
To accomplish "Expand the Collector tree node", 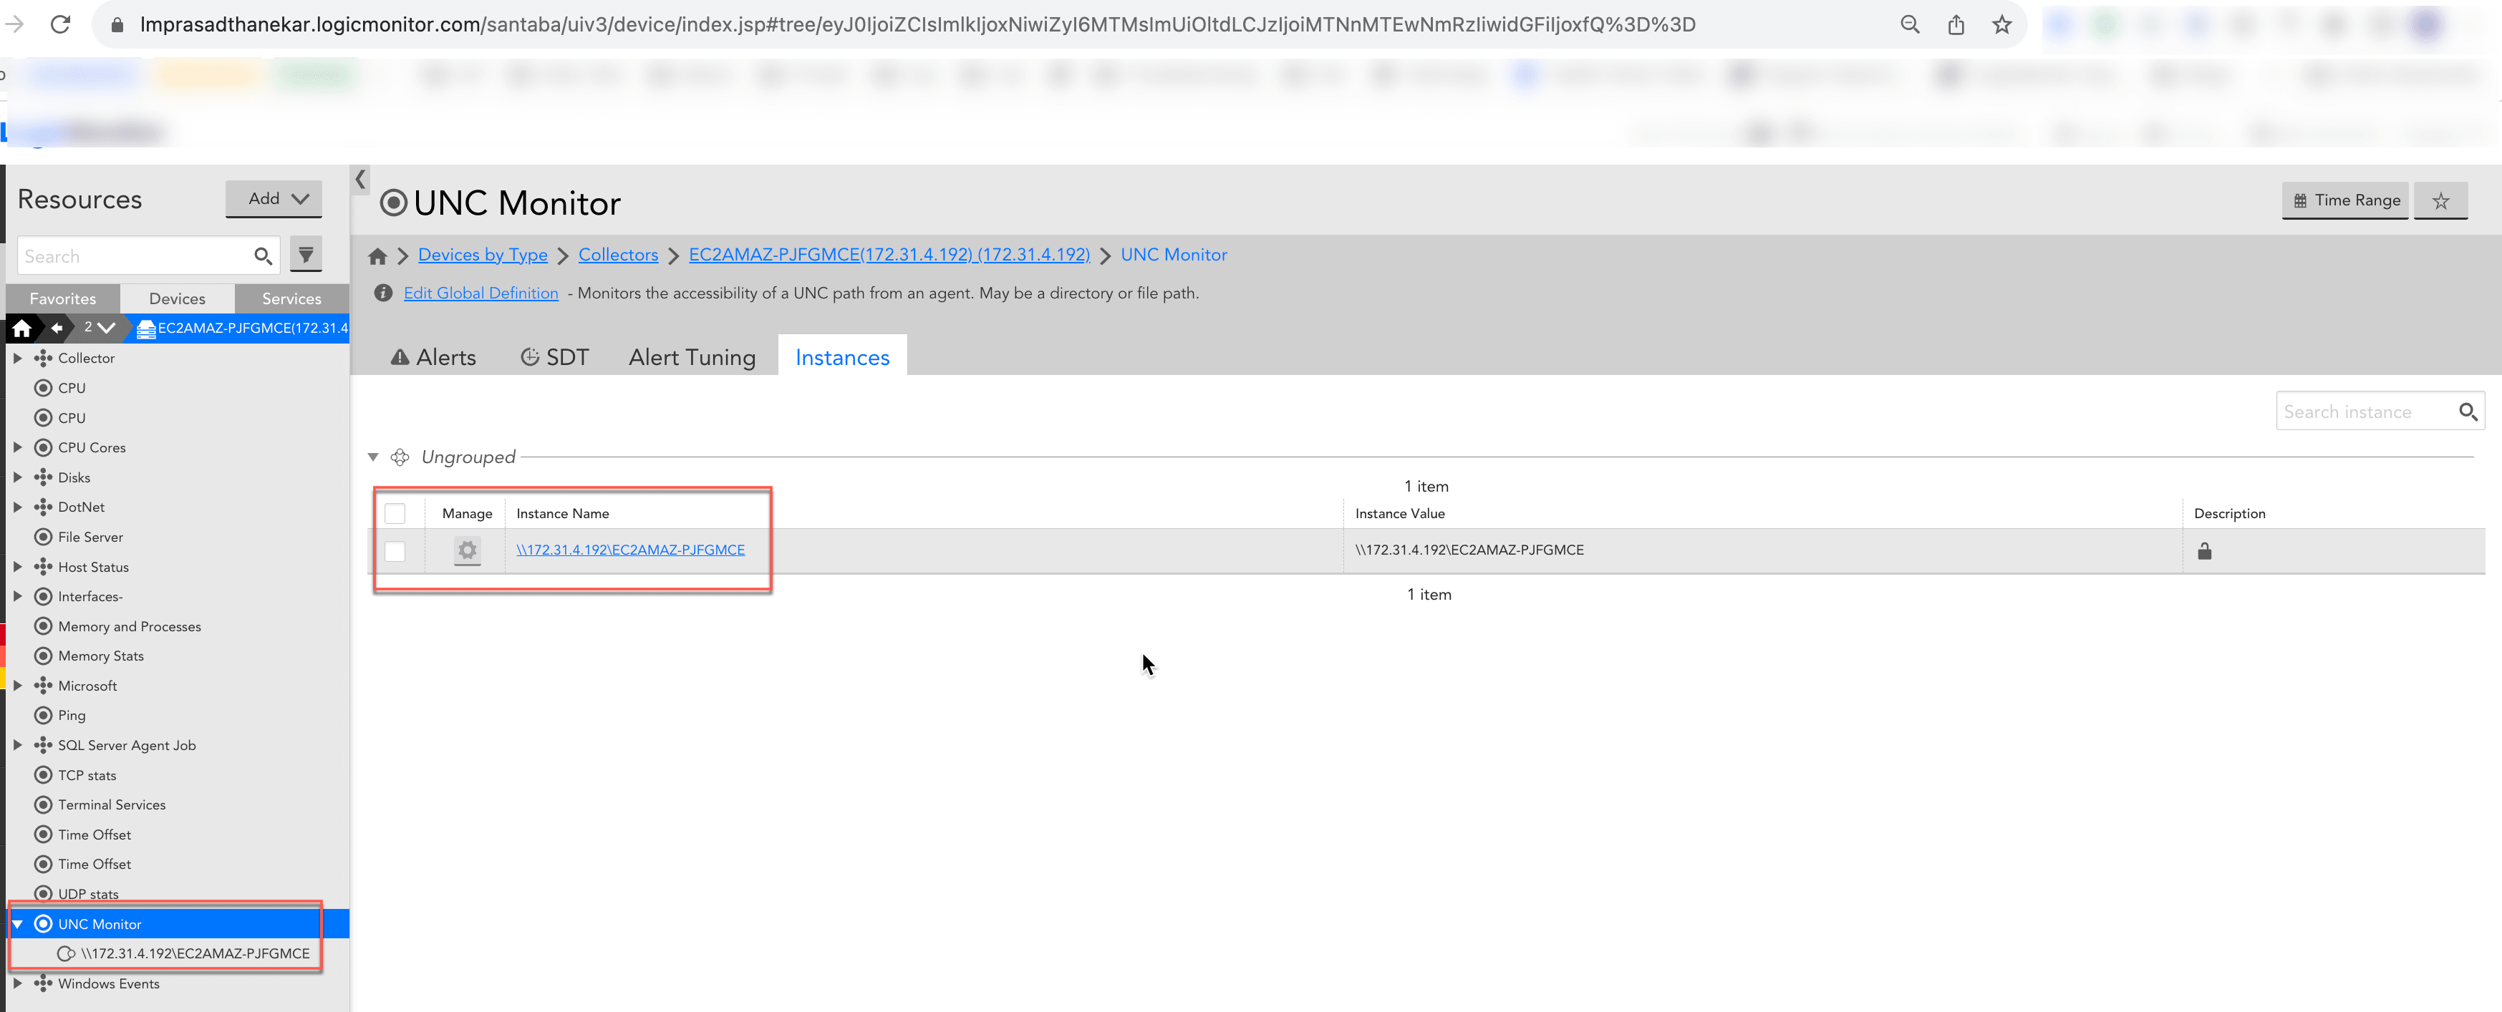I will [x=17, y=359].
